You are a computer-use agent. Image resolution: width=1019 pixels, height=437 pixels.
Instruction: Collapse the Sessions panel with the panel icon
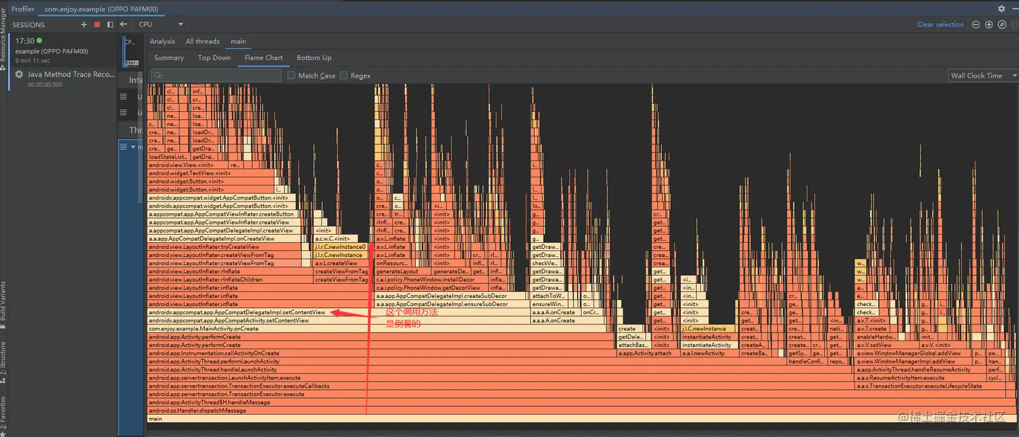tap(110, 24)
